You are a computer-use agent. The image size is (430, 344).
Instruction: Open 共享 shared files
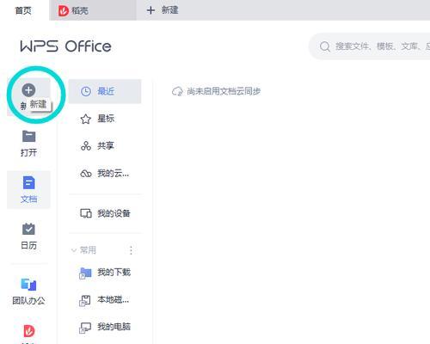(105, 146)
